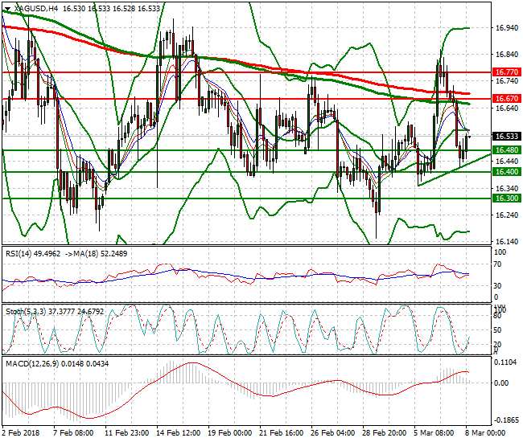This screenshot has width=523, height=442.
Task: Click the 16.340 price axis value
Action: click(507, 189)
